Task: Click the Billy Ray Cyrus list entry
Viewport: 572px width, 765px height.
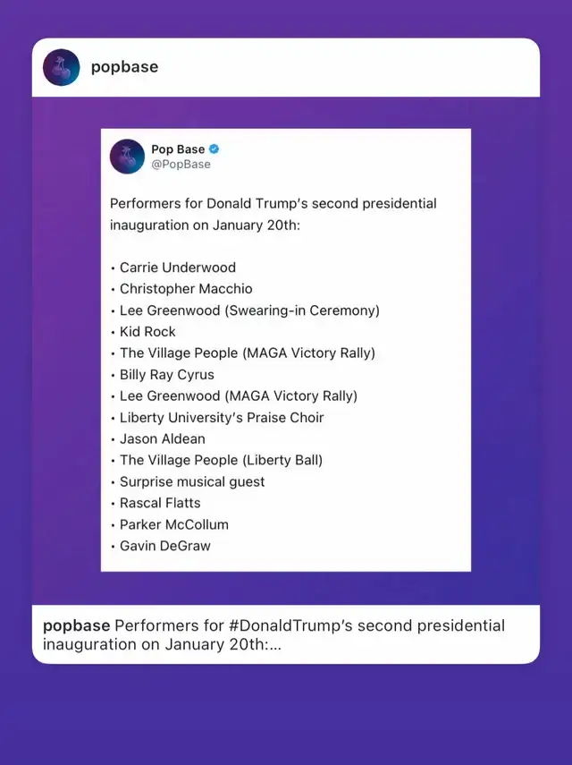Action: tap(167, 375)
